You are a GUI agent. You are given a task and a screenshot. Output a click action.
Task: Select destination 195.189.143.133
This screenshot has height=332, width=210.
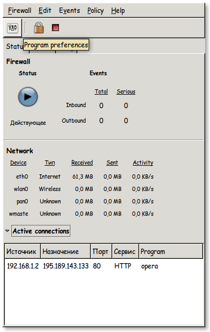[x=66, y=266]
